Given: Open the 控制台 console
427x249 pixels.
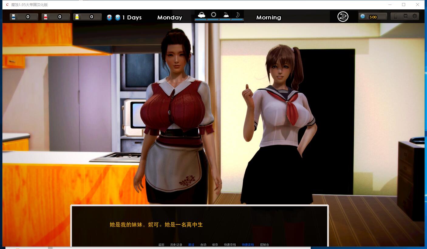Looking at the screenshot, I should pyautogui.click(x=264, y=244).
